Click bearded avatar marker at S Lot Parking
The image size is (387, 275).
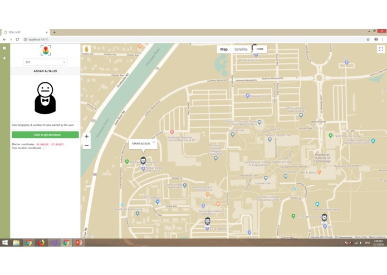[x=207, y=223]
